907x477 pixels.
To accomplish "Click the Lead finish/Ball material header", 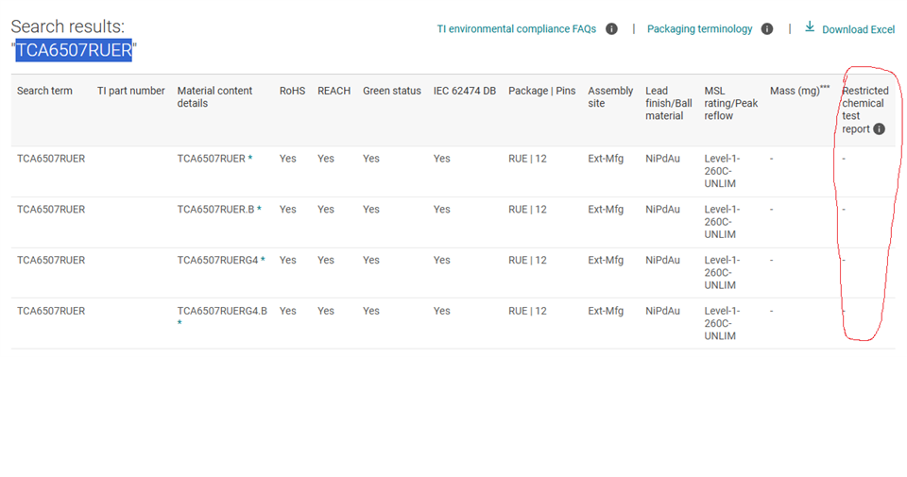I will coord(669,103).
